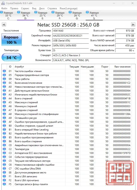This screenshot has width=137, height=190.
Task: Click status orb for attribute 09
Action: [x=4, y=79]
